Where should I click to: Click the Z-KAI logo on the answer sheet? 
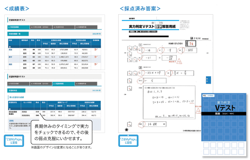195,38
